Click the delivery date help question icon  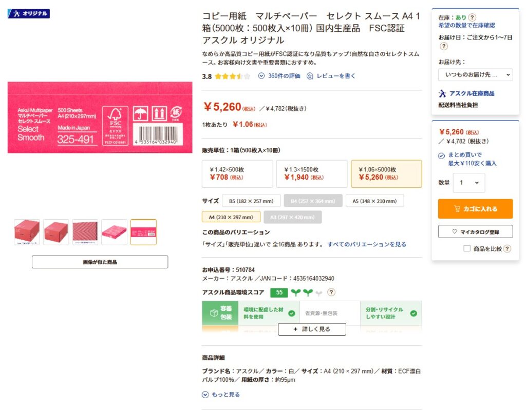click(444, 46)
